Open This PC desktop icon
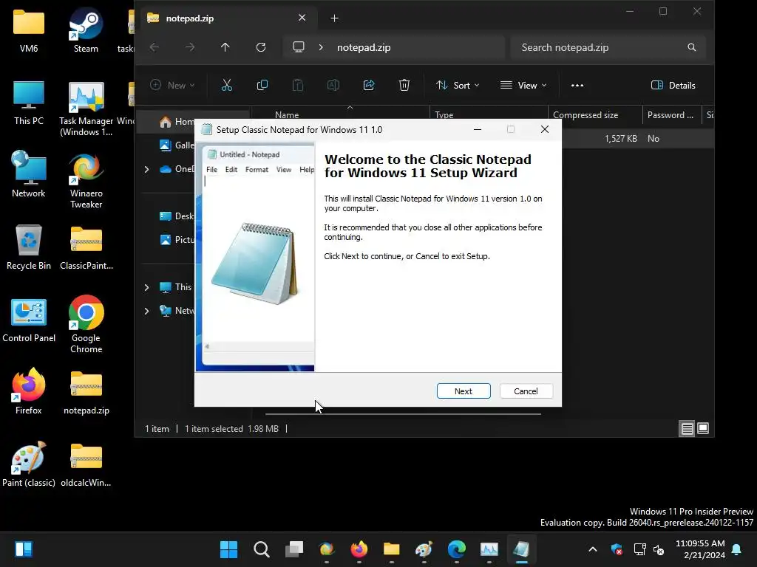757x567 pixels. click(29, 103)
